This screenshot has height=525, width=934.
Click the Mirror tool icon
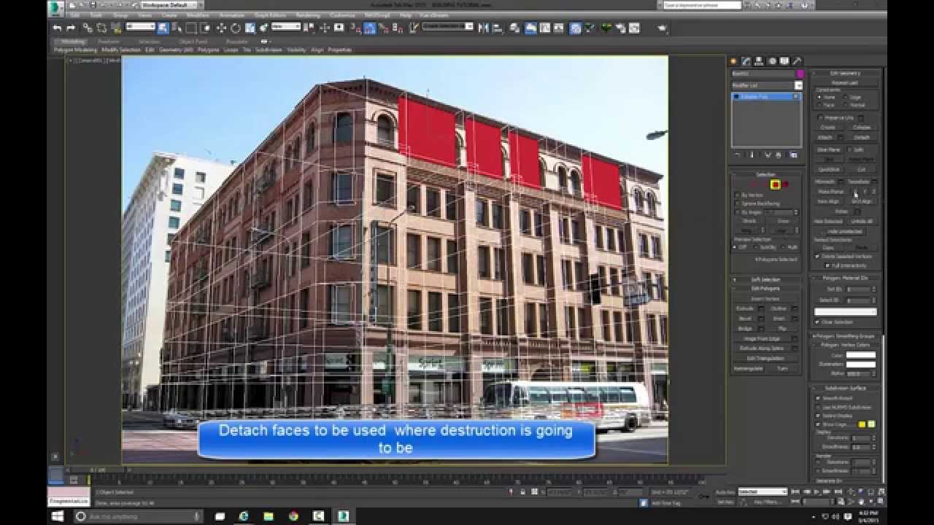[x=484, y=28]
